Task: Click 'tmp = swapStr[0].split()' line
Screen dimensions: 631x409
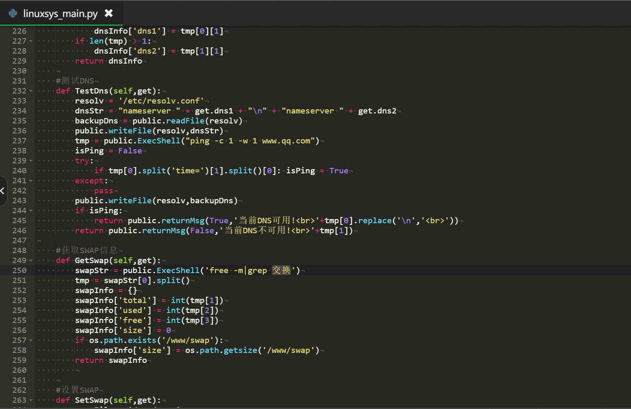Action: point(132,281)
